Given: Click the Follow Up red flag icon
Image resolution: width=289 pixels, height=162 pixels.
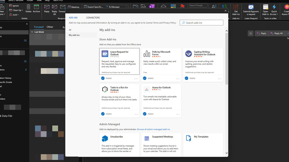Looking at the screenshot, I should 182,6.
